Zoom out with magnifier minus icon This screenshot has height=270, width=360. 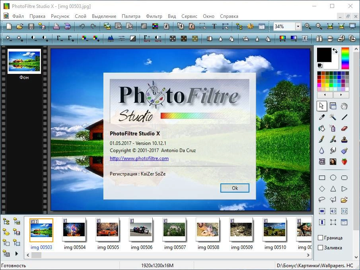click(x=319, y=26)
